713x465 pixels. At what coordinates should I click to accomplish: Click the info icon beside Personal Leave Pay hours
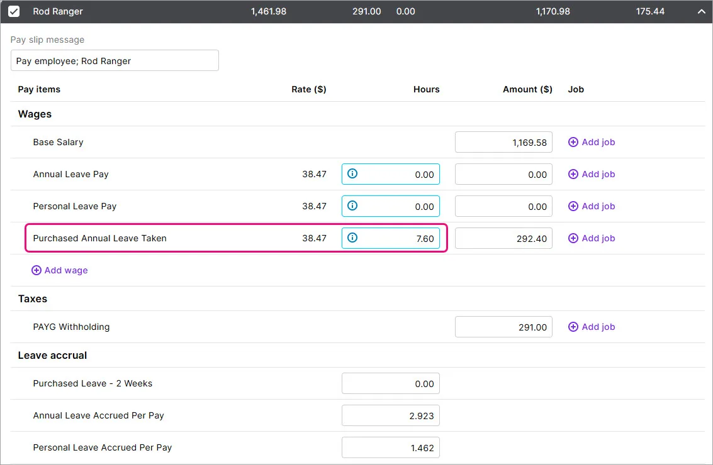(352, 206)
